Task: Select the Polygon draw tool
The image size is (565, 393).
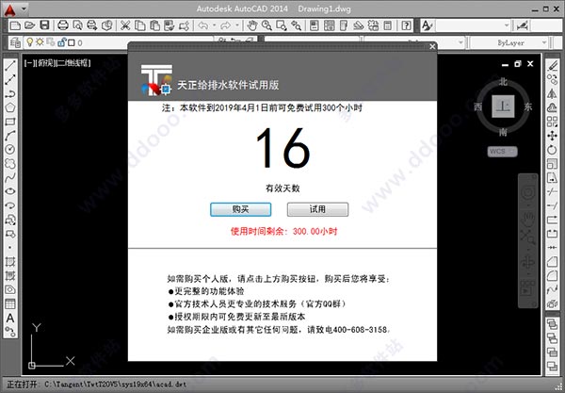Action: (x=9, y=107)
